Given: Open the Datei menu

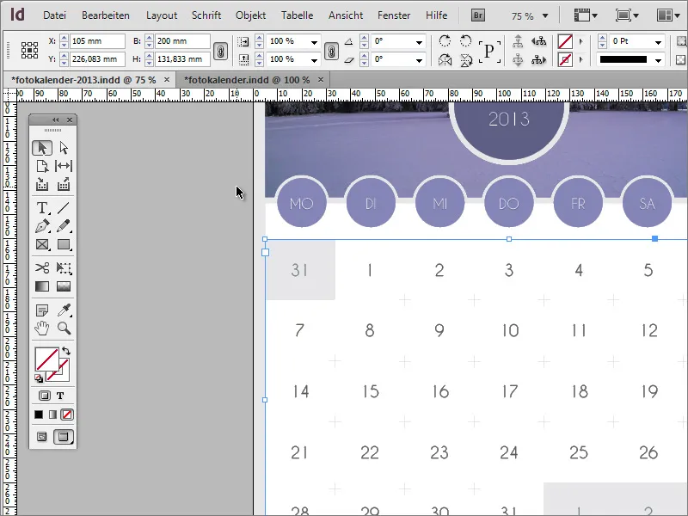Looking at the screenshot, I should pos(54,15).
